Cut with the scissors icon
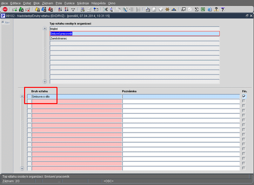Image resolution: width=254 pixels, height=185 pixels. tap(105, 10)
